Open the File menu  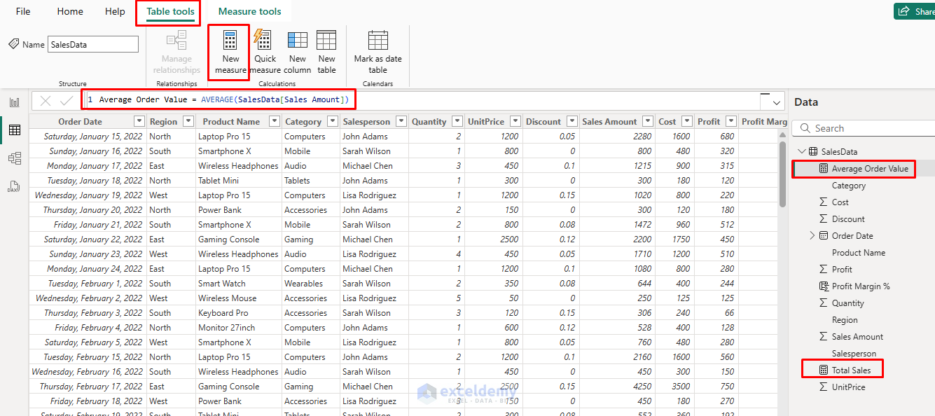[x=23, y=11]
